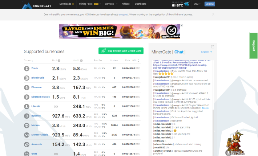The height and width of the screenshot is (156, 258).
Task: Click the Bitcoin Gold coin icon
Action: [27, 78]
